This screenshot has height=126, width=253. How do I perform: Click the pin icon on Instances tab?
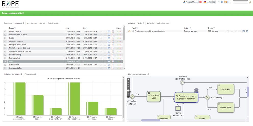[23, 23]
